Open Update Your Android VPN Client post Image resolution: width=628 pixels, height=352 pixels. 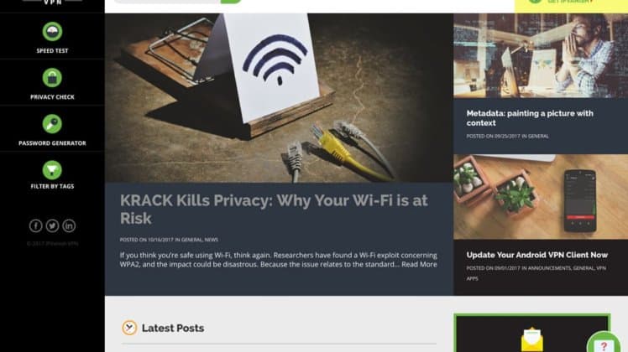point(537,255)
